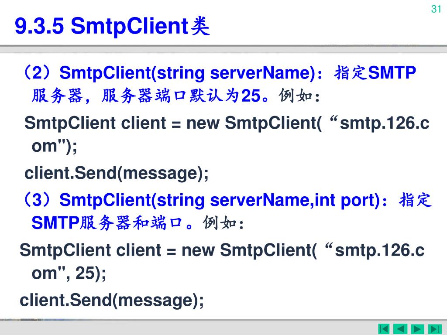The height and width of the screenshot is (335, 447).
Task: Click code line ending with 'om");'
Action: point(54,147)
